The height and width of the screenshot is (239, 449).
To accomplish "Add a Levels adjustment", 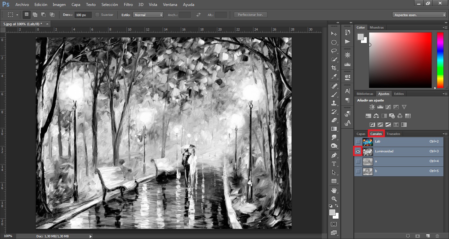I will (x=380, y=107).
